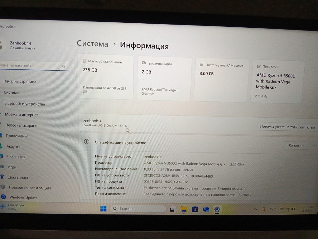Click the Поверителност и защита shield icon

click(2, 187)
